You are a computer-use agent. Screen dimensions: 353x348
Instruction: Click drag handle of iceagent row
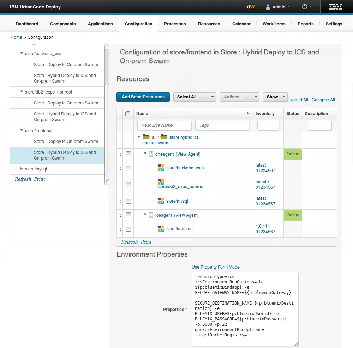pos(120,215)
